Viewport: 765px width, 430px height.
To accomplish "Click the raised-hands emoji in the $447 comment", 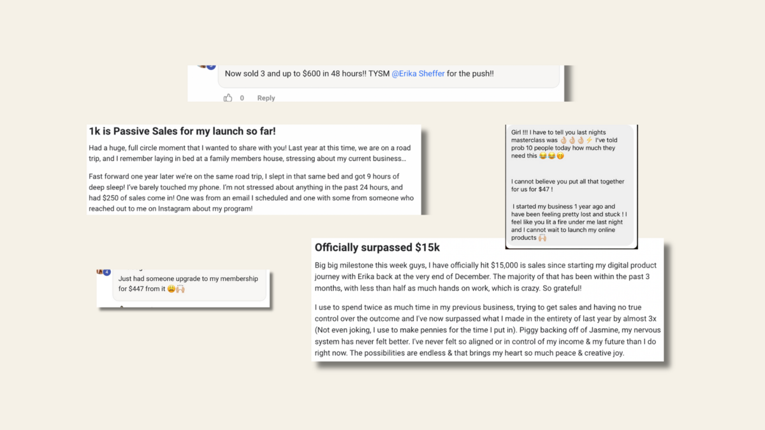I will 180,289.
